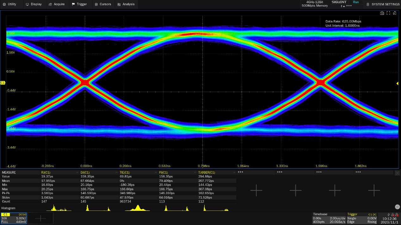The height and width of the screenshot is (225, 401).
Task: Select the TJ@BER(C1) measurement header
Action: [207, 173]
